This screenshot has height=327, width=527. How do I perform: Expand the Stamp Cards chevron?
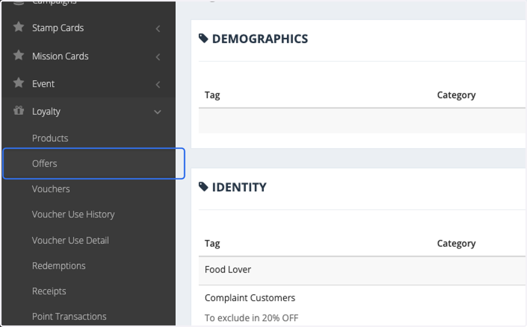[158, 29]
